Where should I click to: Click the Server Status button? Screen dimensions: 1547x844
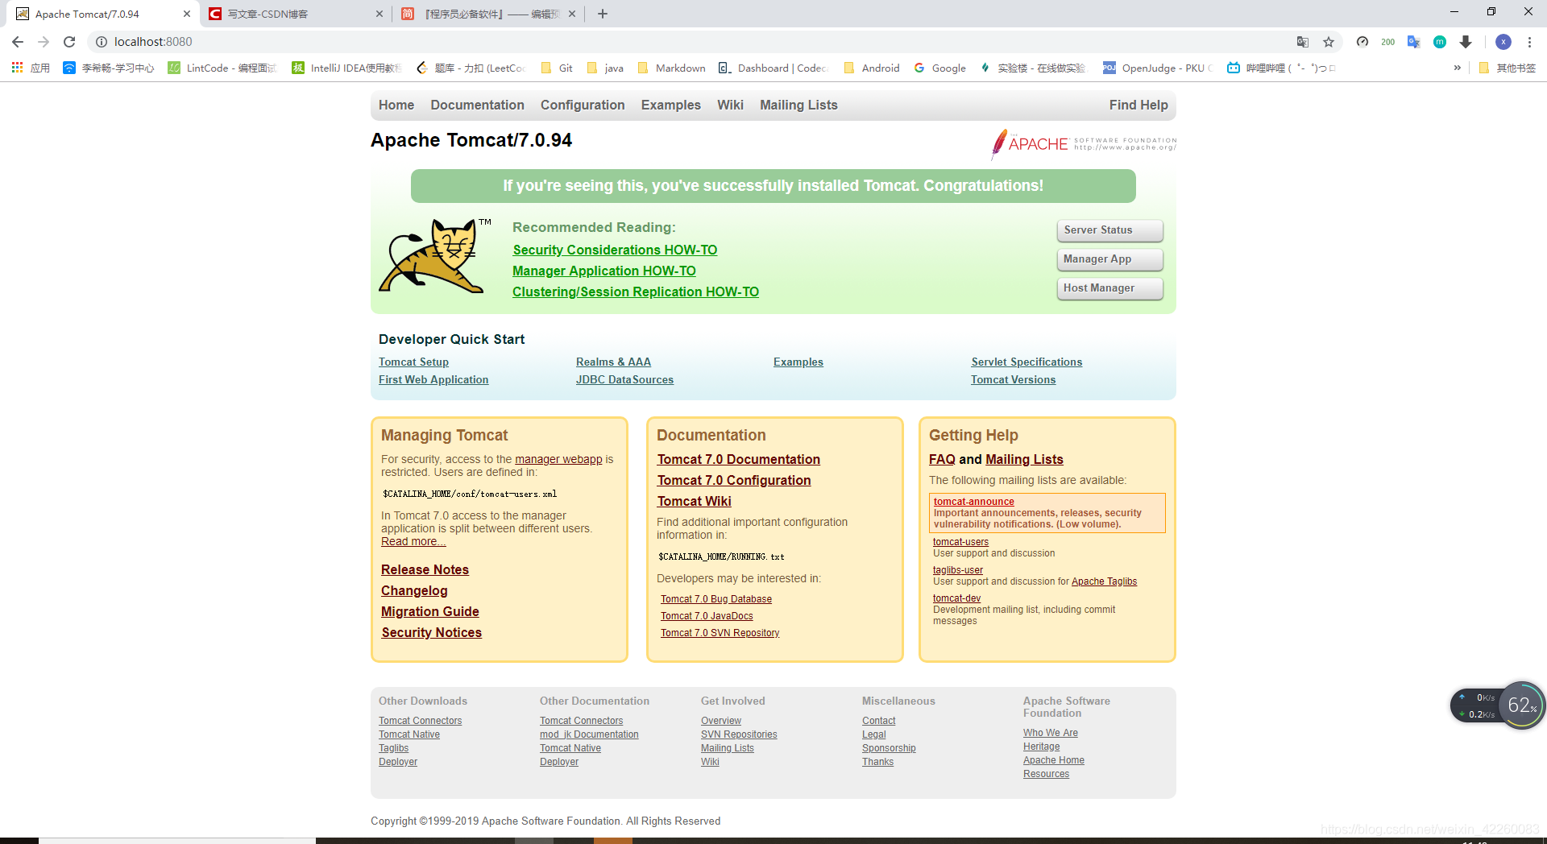[x=1109, y=230]
